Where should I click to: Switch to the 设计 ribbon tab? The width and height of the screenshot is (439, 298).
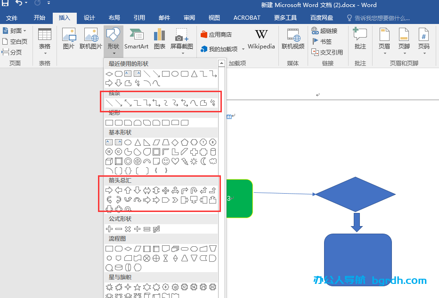[x=89, y=18]
